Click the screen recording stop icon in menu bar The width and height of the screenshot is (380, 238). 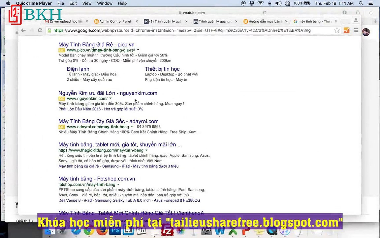pyautogui.click(x=243, y=3)
